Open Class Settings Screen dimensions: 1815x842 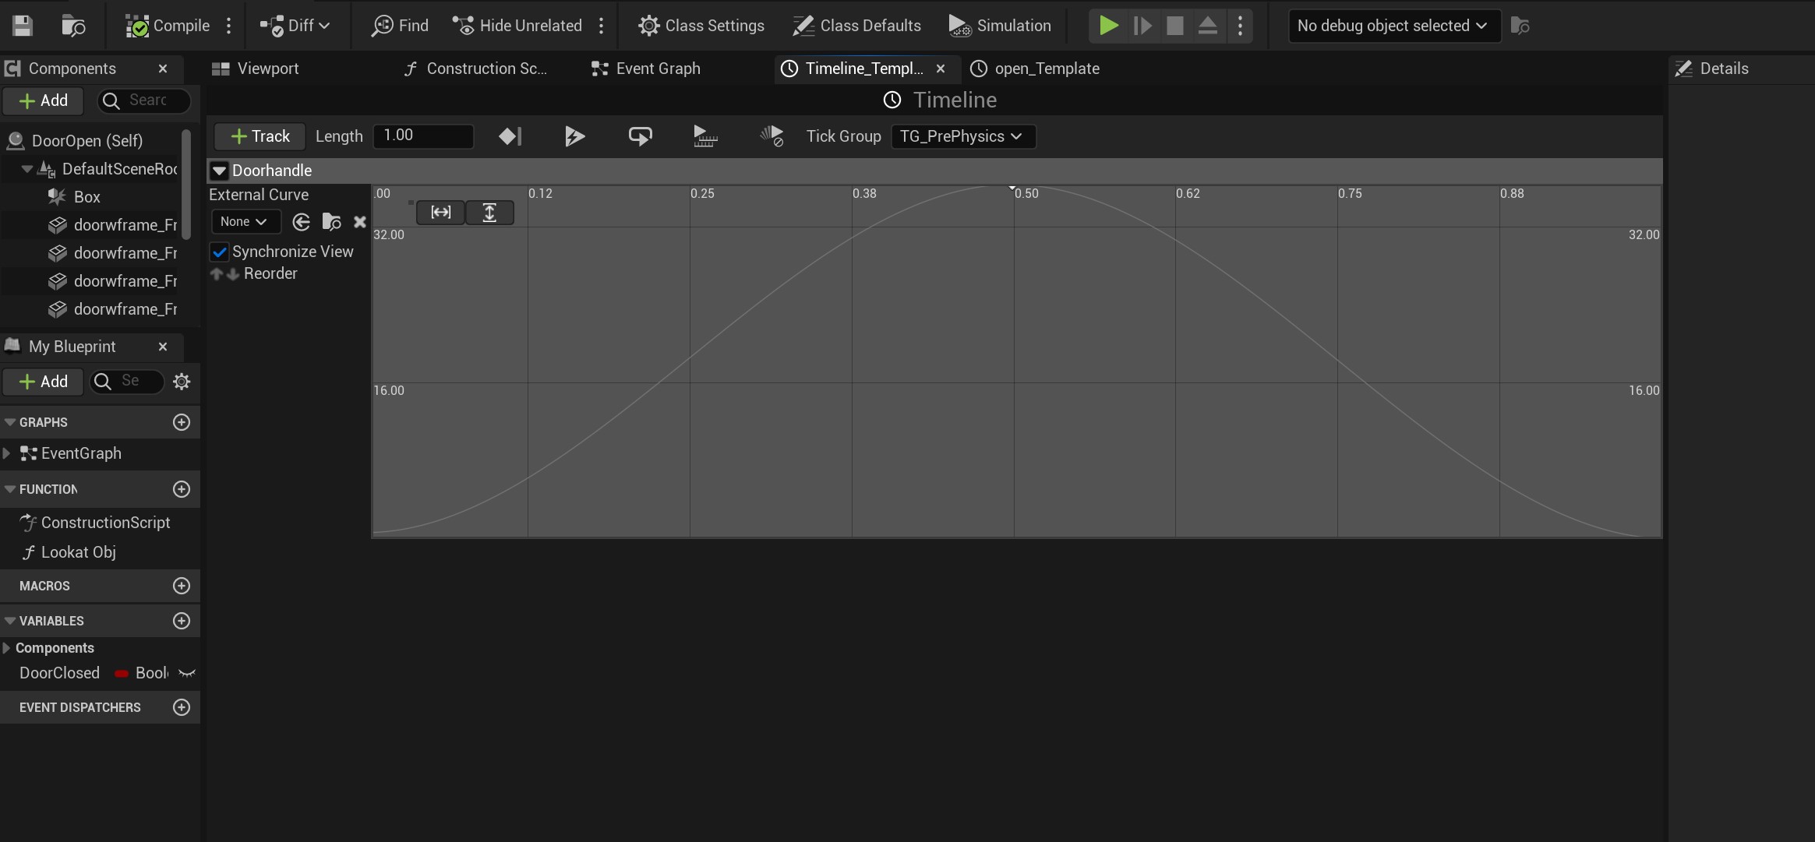[x=701, y=26]
